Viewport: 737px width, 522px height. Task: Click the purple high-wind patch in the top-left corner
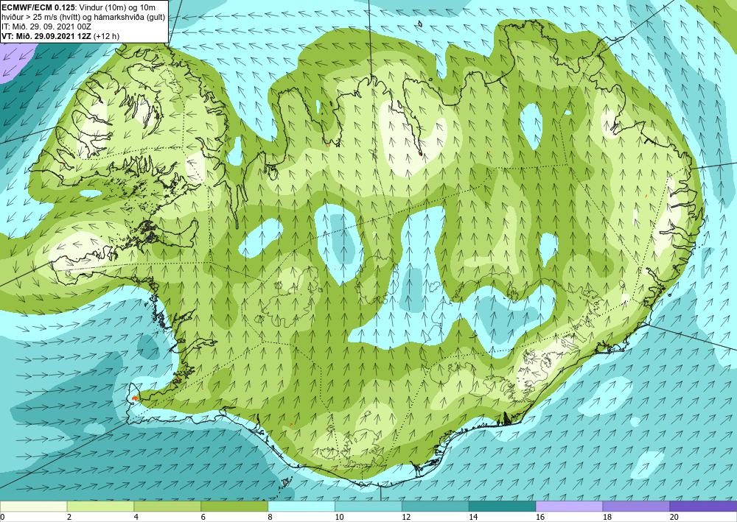14,63
